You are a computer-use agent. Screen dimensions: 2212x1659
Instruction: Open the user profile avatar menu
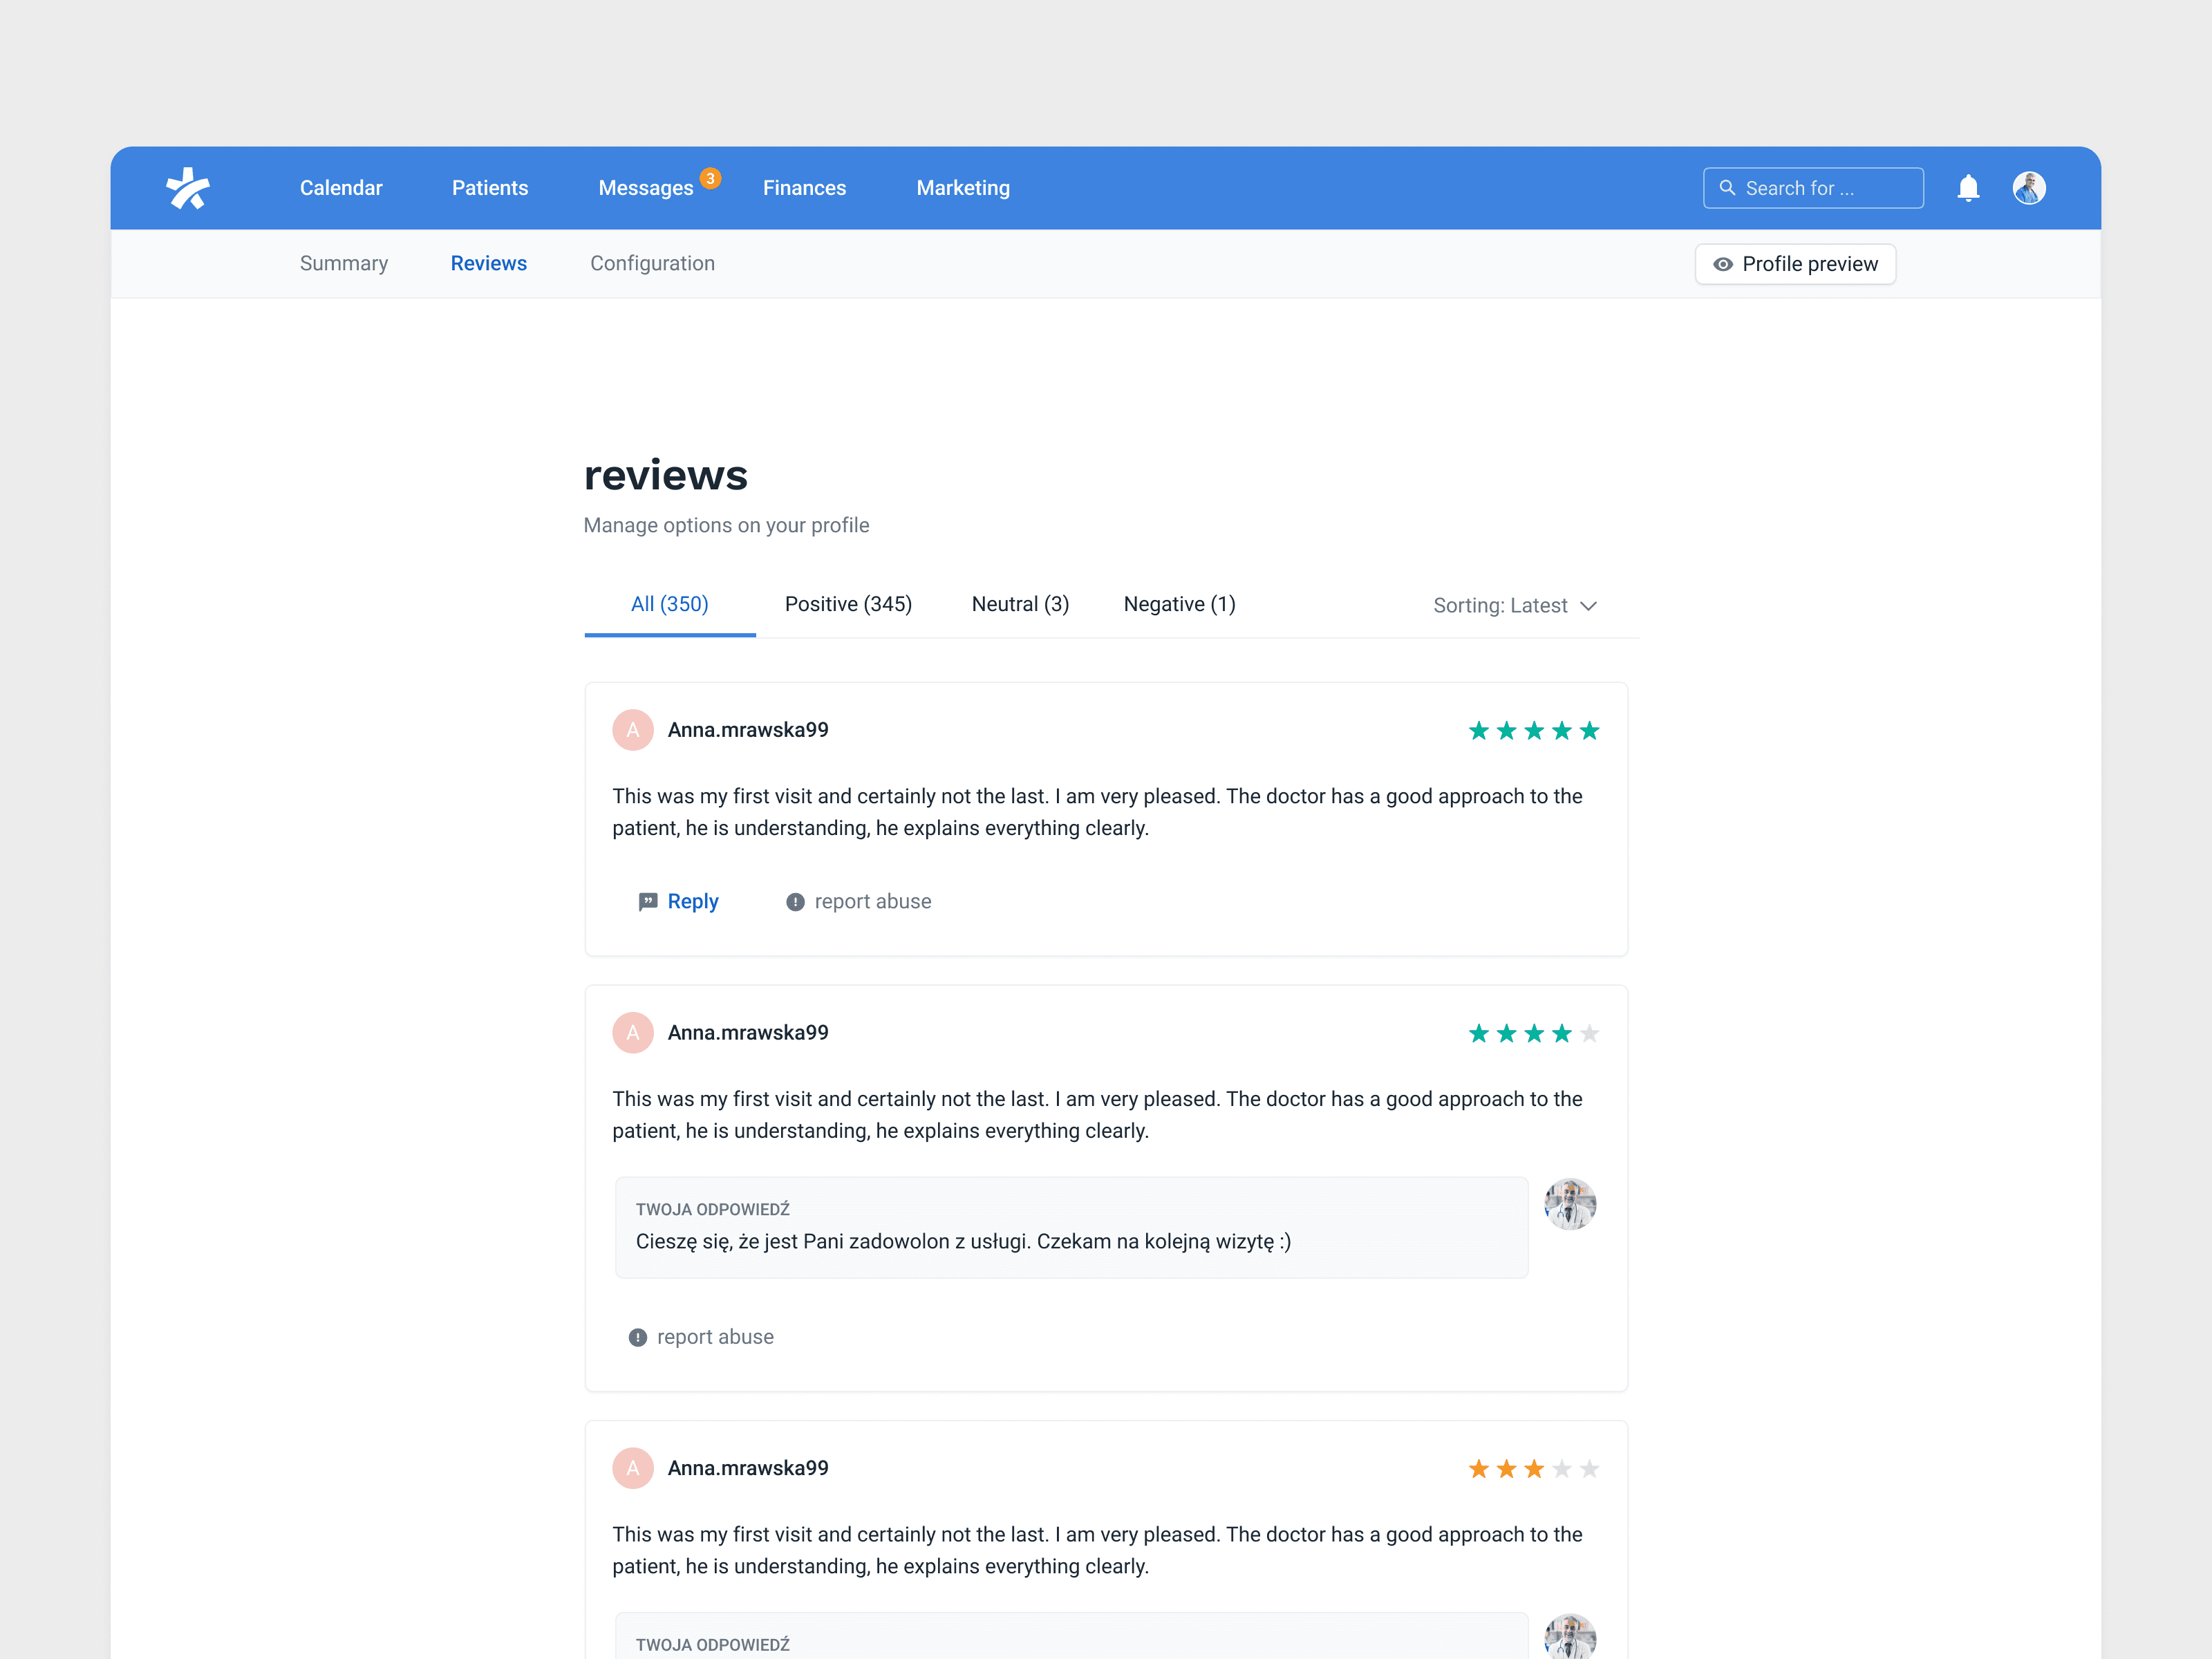(2029, 188)
